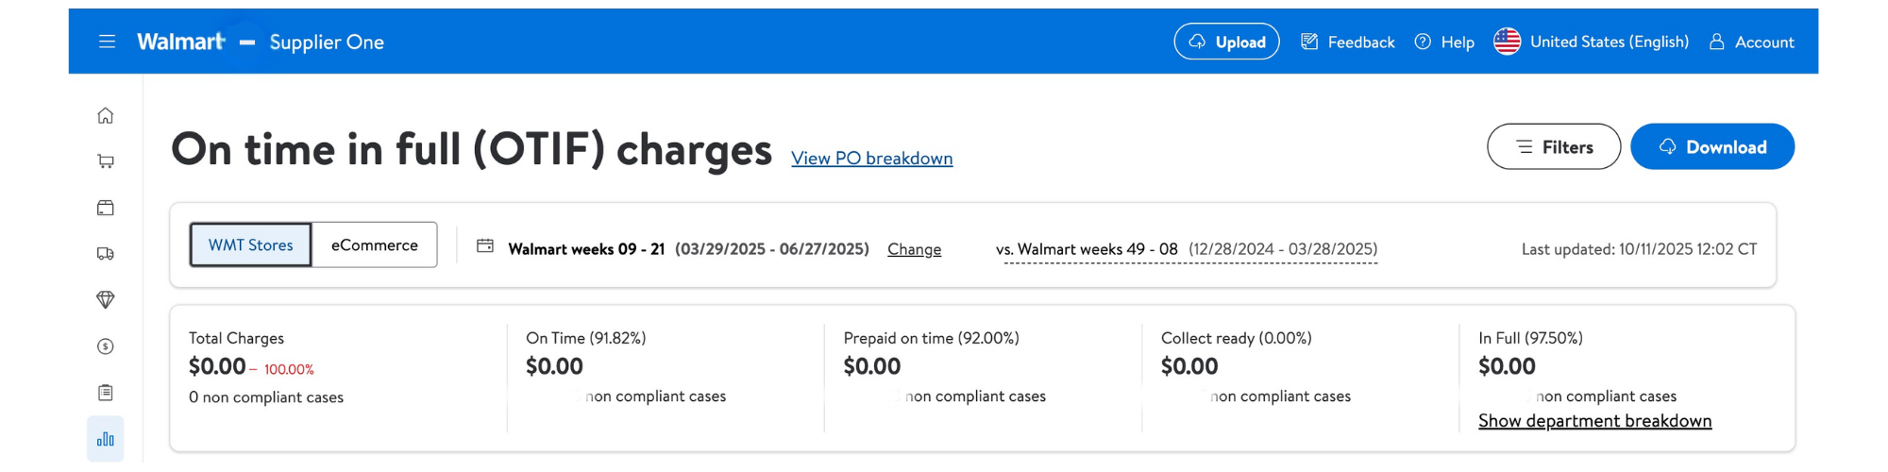Expand the vs. Walmart weeks 49 - 08 comparison
The image size is (1888, 472).
click(x=1187, y=249)
